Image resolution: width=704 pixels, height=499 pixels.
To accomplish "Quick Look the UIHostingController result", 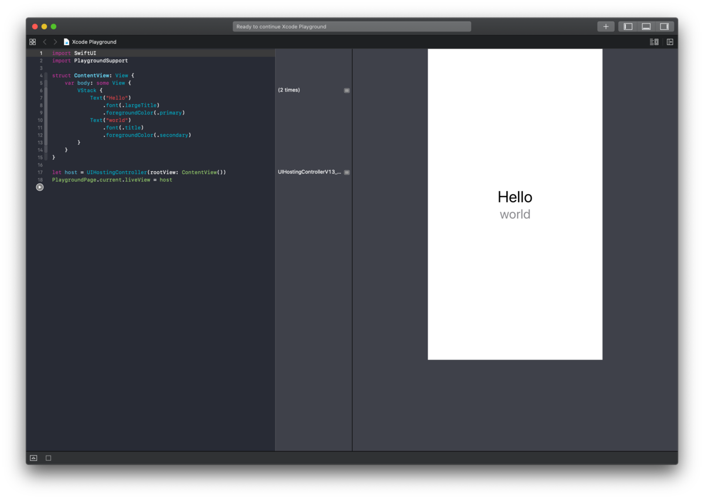I will [347, 172].
